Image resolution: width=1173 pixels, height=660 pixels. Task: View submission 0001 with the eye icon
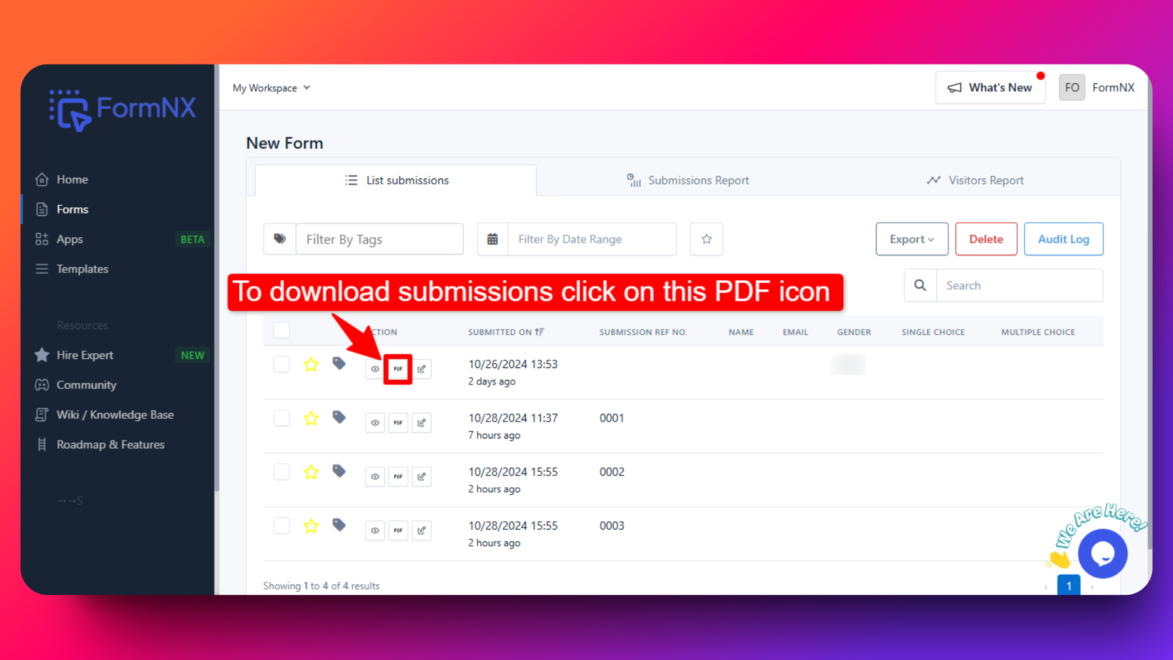[x=375, y=423]
